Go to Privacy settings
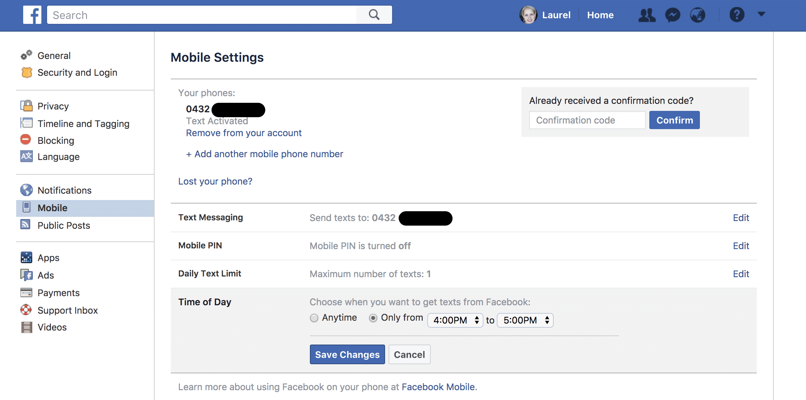Screen dimensions: 806x400 pyautogui.click(x=53, y=106)
